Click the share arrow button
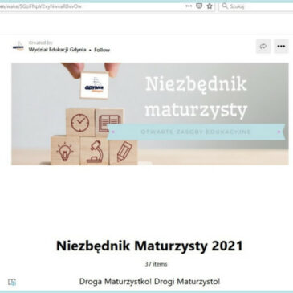This screenshot has height=293, width=293. pyautogui.click(x=263, y=47)
